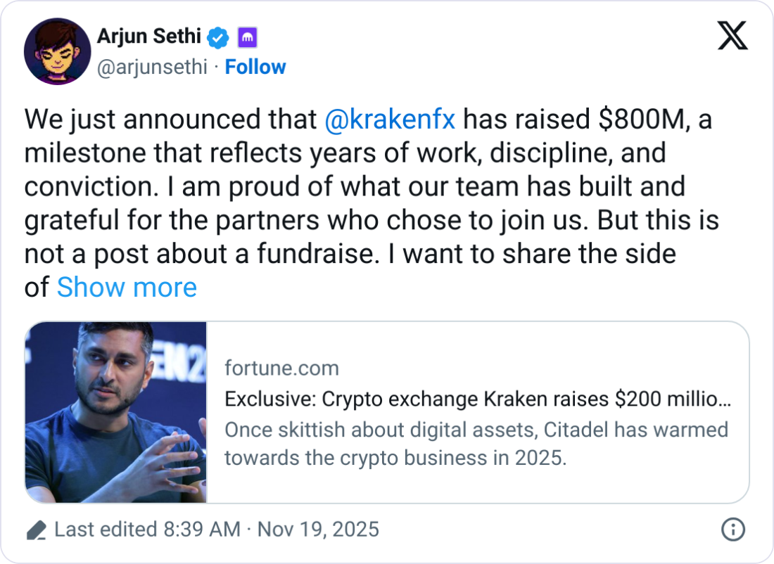Visit the fortune.com domain link
Screen dimensions: 774x564
tap(281, 368)
